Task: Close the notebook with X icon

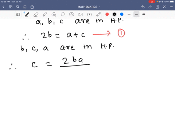Action: (x=164, y=7)
